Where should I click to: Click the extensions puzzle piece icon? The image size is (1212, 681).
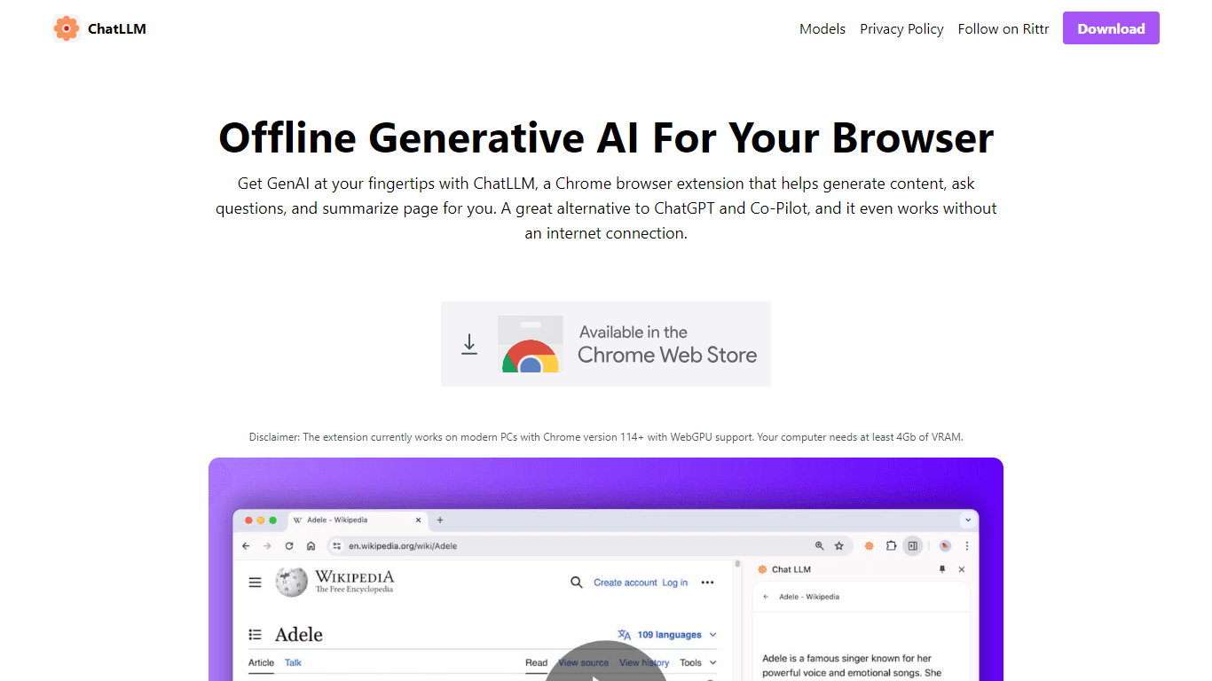[891, 546]
